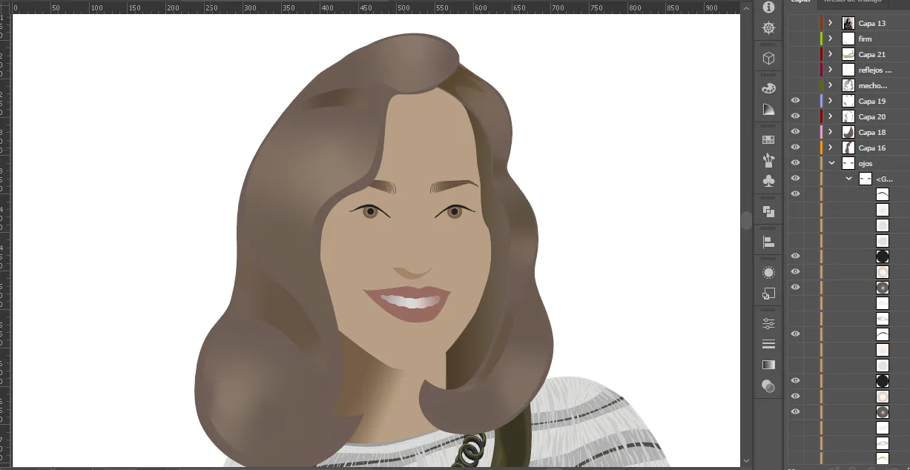
Task: Open the Appearance dotted-circle panel icon
Action: [x=768, y=272]
